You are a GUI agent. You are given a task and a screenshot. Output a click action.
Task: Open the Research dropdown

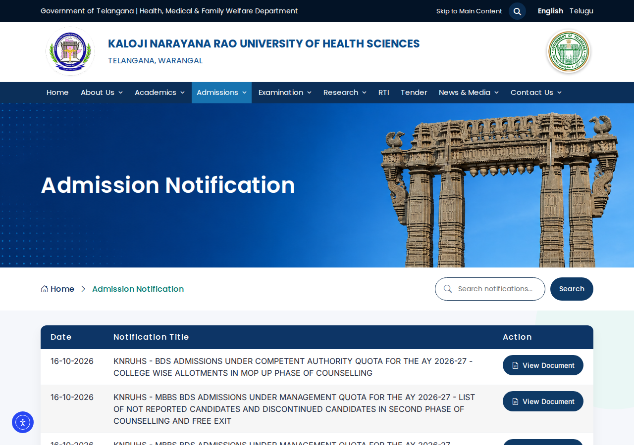click(x=345, y=92)
